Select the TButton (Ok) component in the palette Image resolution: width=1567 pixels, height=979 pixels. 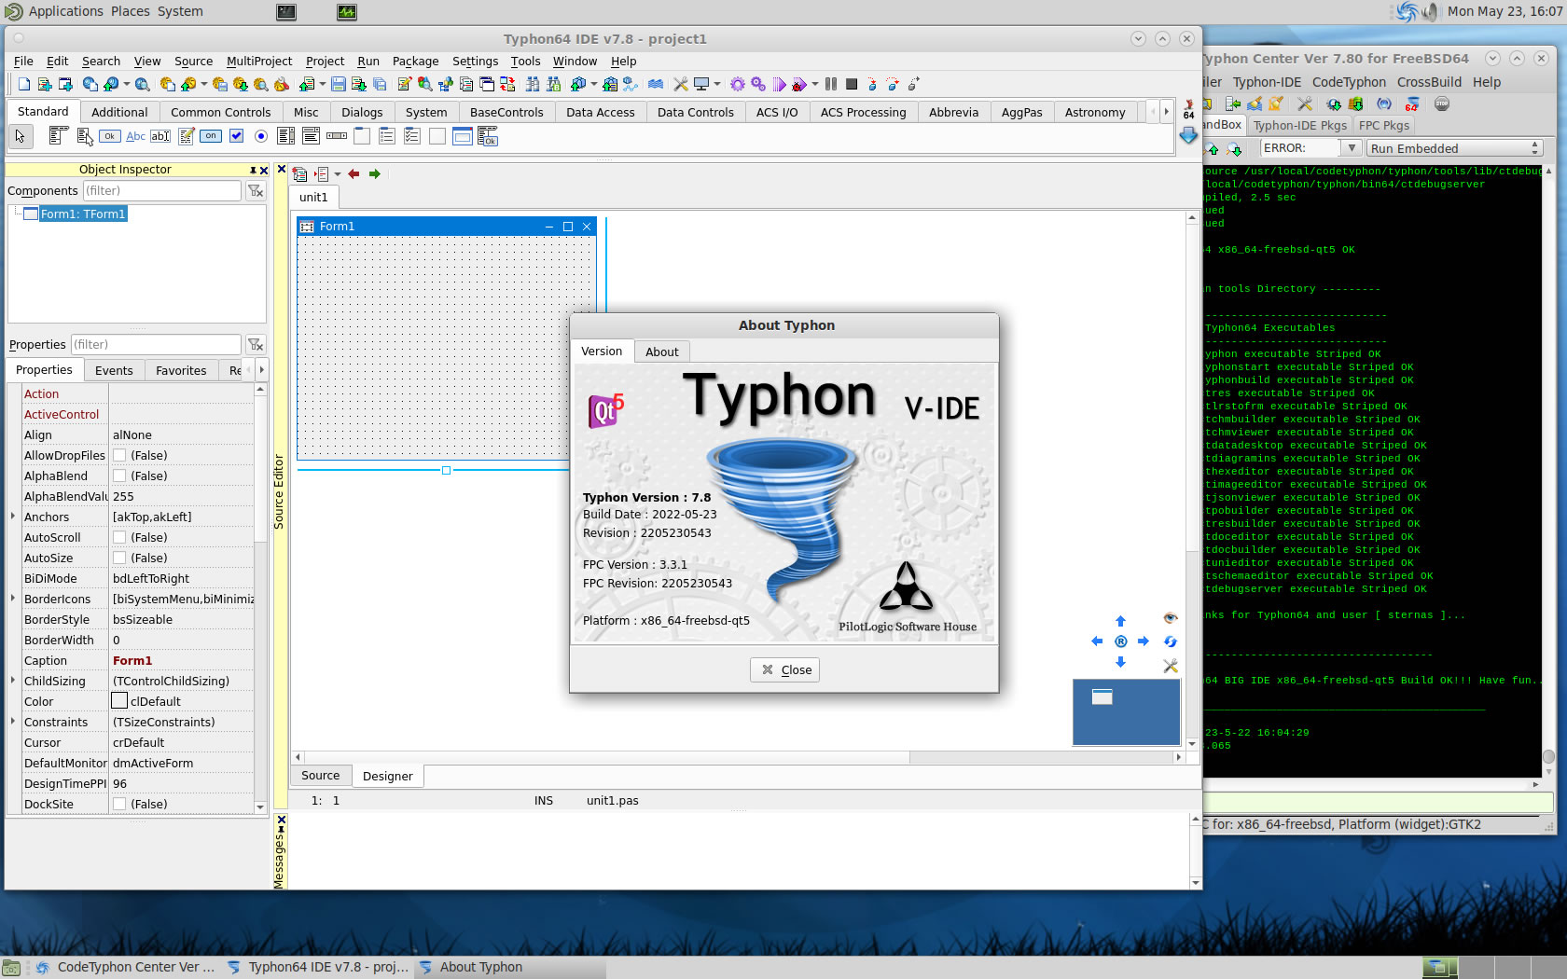pyautogui.click(x=110, y=136)
